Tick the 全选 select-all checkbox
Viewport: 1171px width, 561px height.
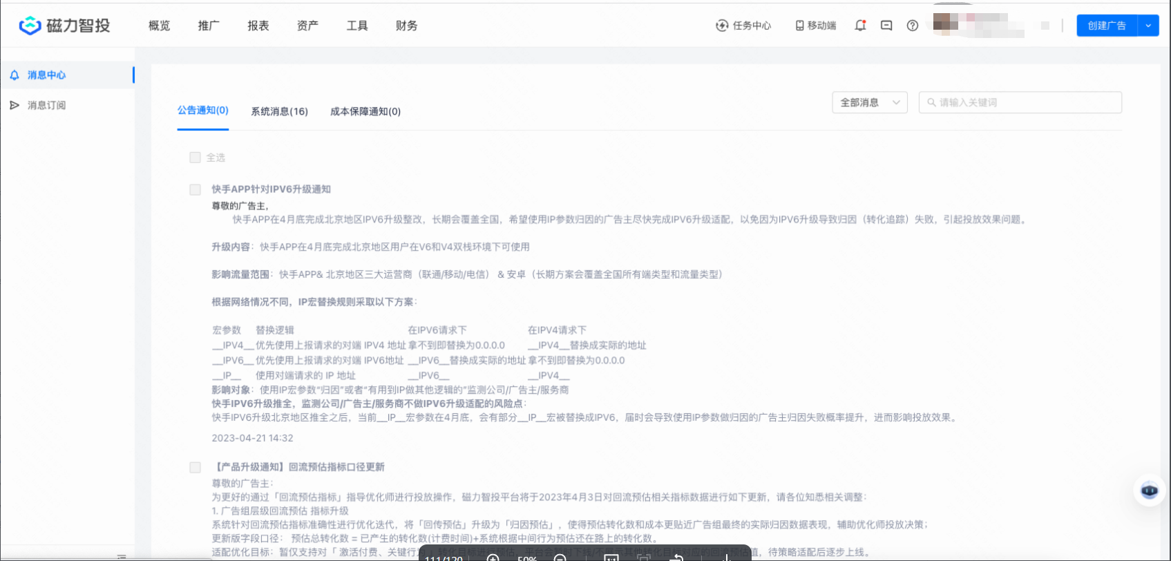coord(195,158)
